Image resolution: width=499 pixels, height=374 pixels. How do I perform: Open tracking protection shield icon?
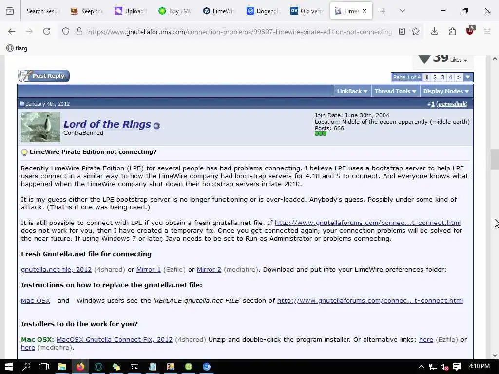66,31
